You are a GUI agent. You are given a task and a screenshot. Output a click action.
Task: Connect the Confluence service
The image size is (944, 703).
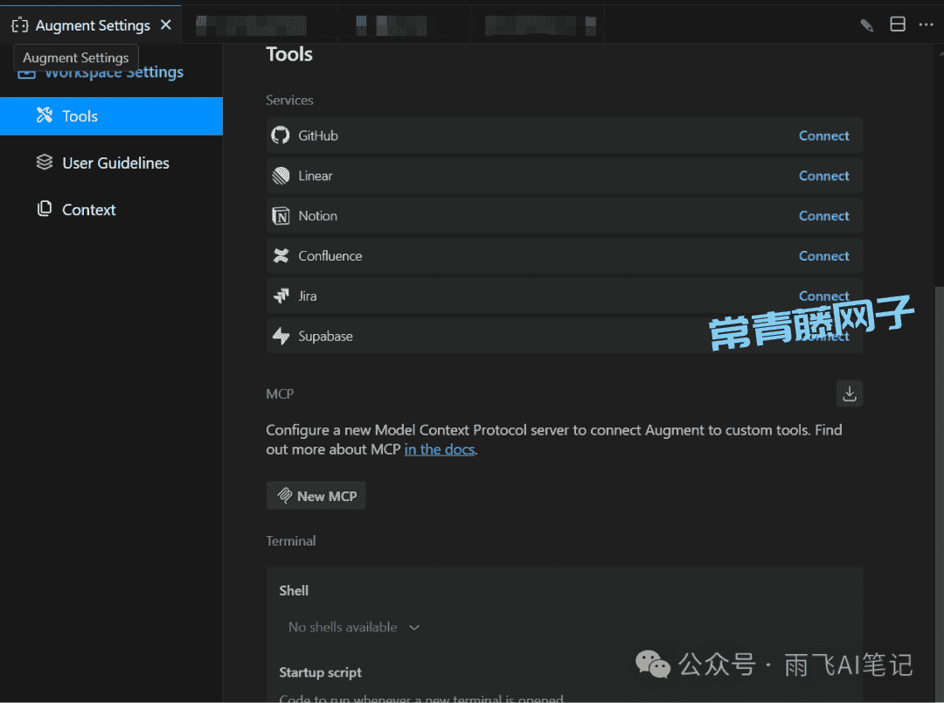click(823, 256)
